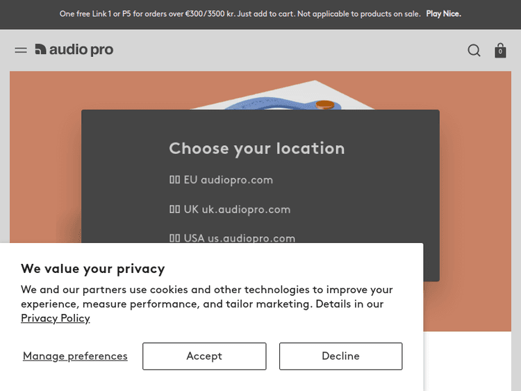The width and height of the screenshot is (521, 391).
Task: Select the EU audiopro.com location link
Action: [x=229, y=180]
